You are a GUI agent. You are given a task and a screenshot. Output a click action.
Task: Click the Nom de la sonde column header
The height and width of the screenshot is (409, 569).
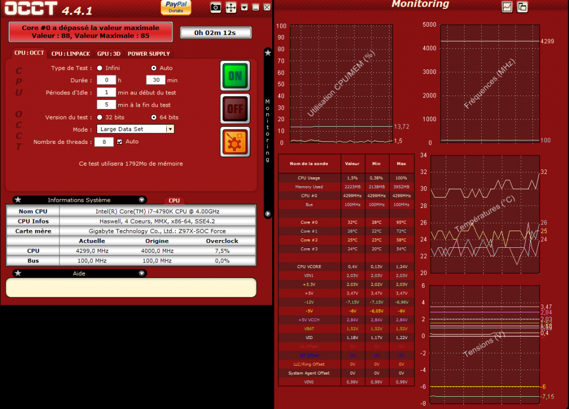click(309, 164)
